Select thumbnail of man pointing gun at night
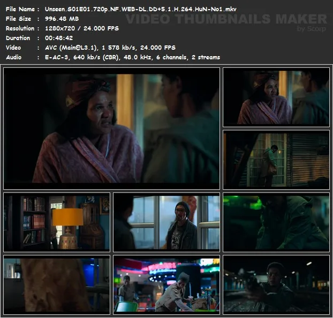This screenshot has height=318, width=333. pyautogui.click(x=276, y=285)
